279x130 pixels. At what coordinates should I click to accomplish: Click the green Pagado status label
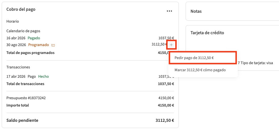click(34, 38)
